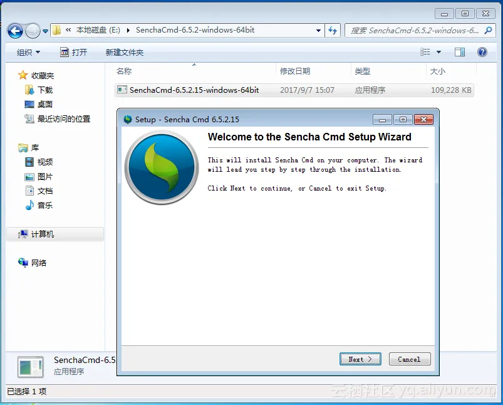Open the 文档 library

tap(45, 191)
